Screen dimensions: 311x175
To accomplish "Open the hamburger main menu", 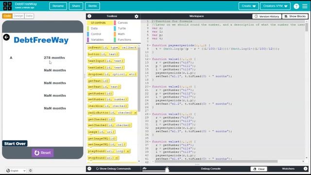I will click(x=305, y=6).
